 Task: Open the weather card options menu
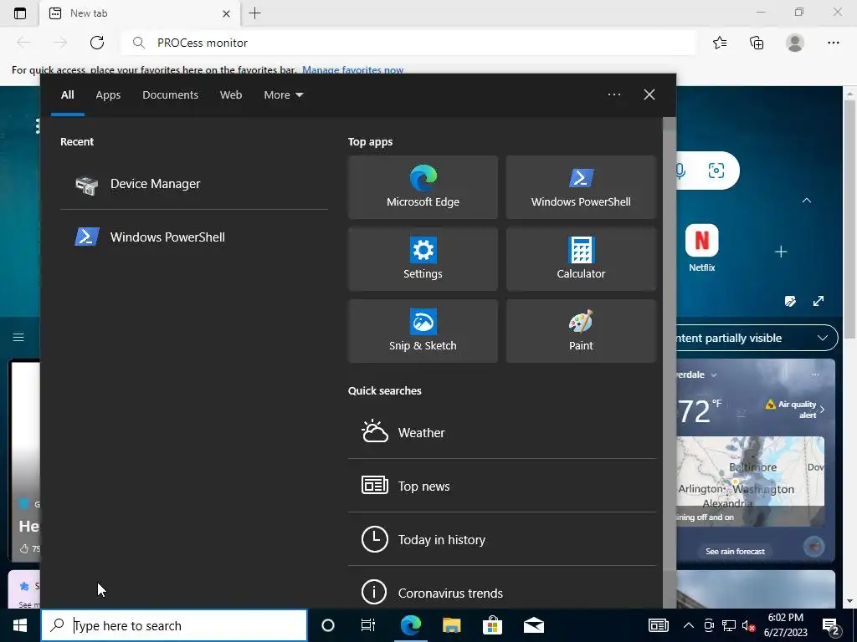(815, 374)
